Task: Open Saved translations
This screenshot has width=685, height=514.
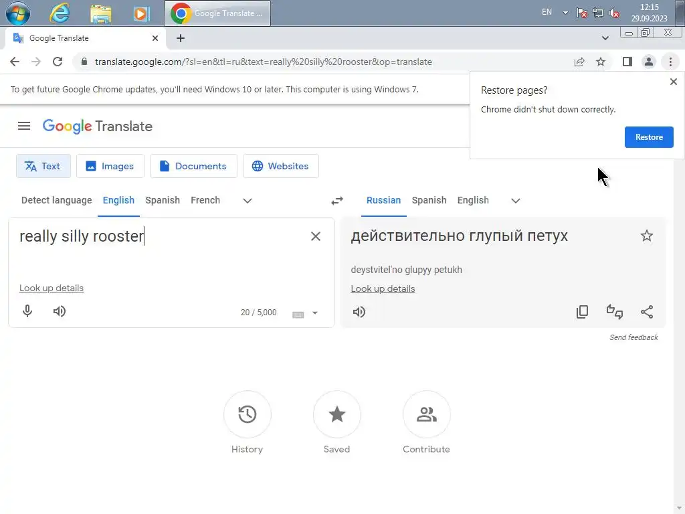Action: [x=337, y=414]
